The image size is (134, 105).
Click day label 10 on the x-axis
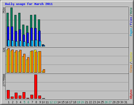point(43,102)
